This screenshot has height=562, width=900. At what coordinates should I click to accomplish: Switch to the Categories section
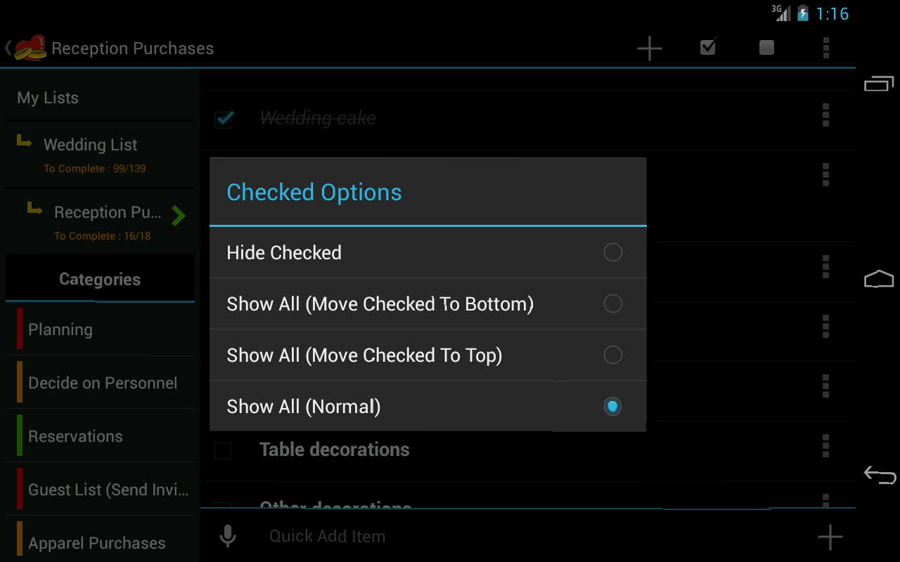pyautogui.click(x=99, y=279)
